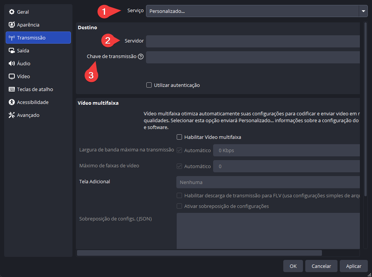Check Habilitar Vídeo multifaixa
This screenshot has height=277, width=372.
point(179,137)
